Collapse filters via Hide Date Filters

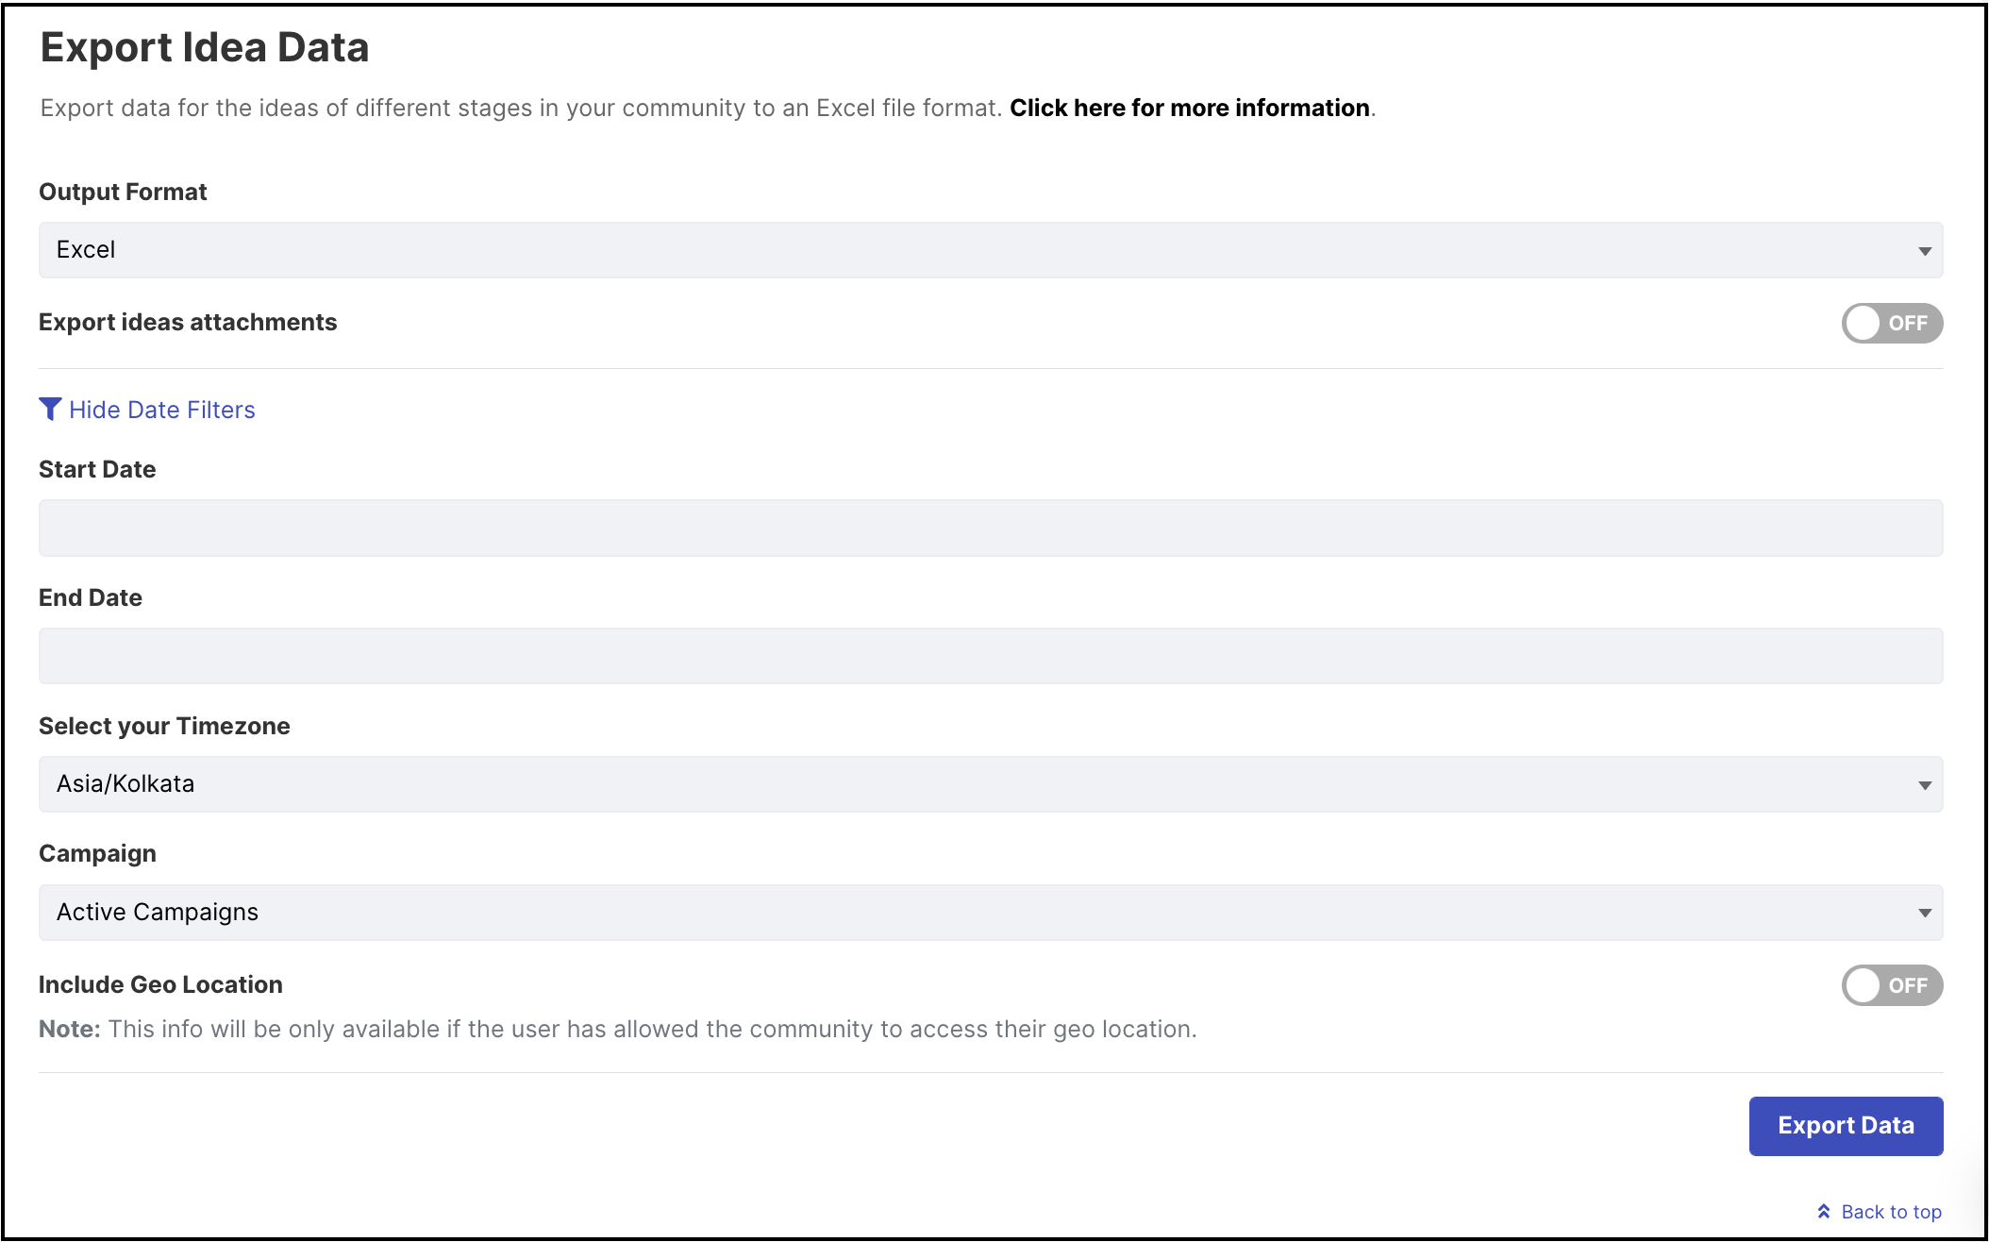pyautogui.click(x=162, y=410)
